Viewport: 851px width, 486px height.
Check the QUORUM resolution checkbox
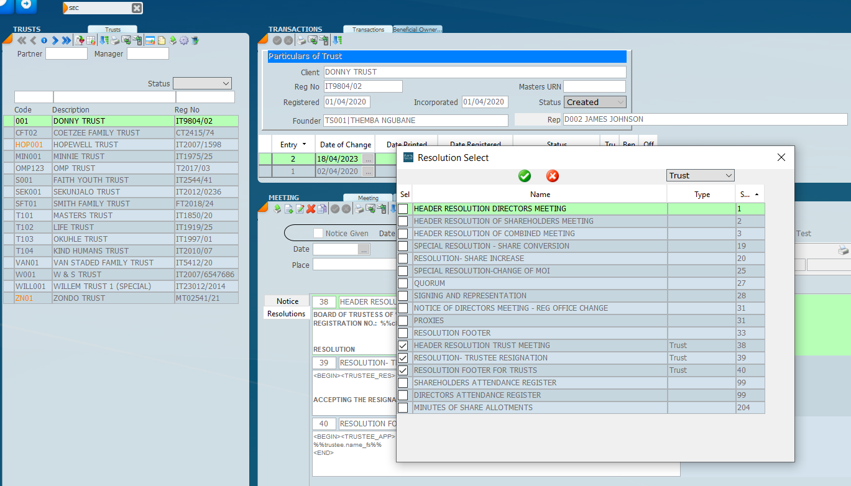(x=403, y=283)
